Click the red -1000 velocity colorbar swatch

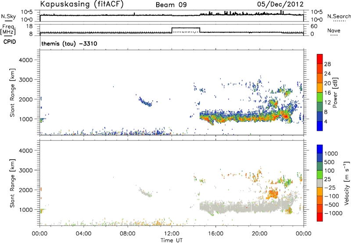coord(320,217)
